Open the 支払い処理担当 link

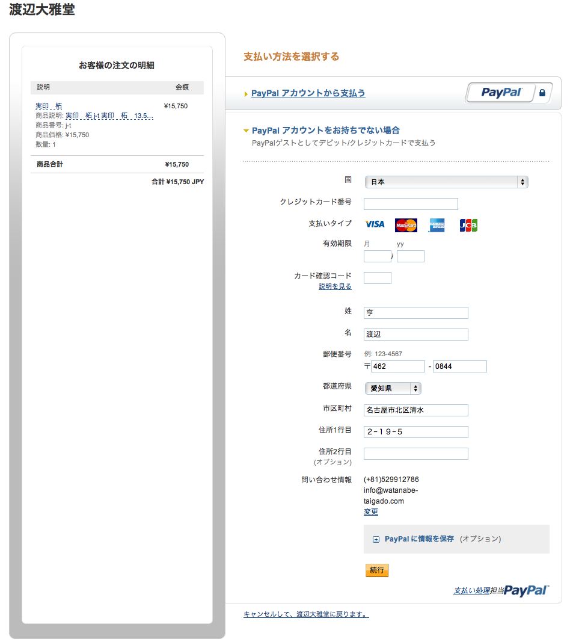471,590
